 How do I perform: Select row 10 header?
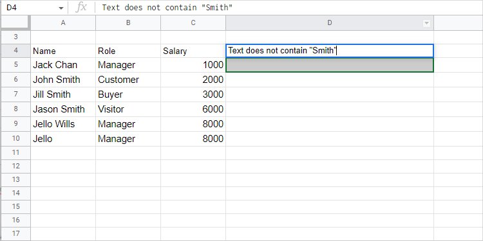click(15, 139)
